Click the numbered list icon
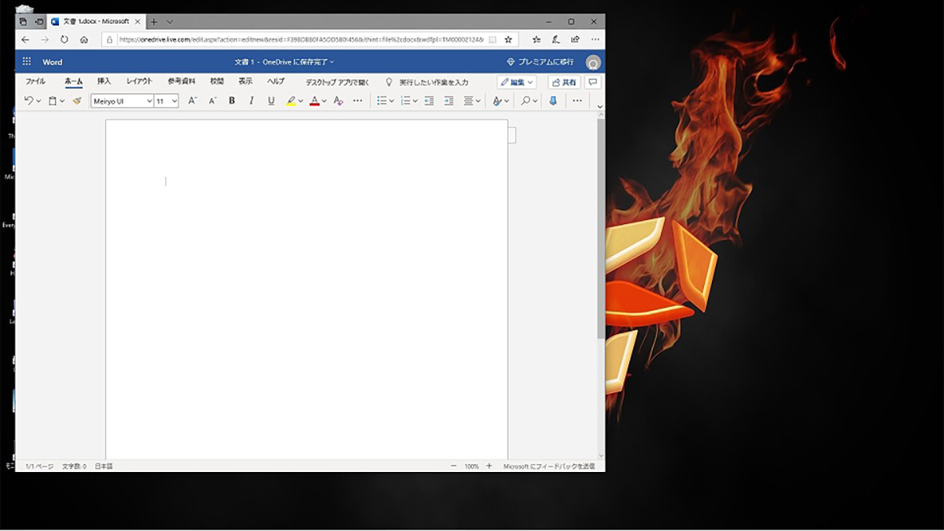 point(405,101)
